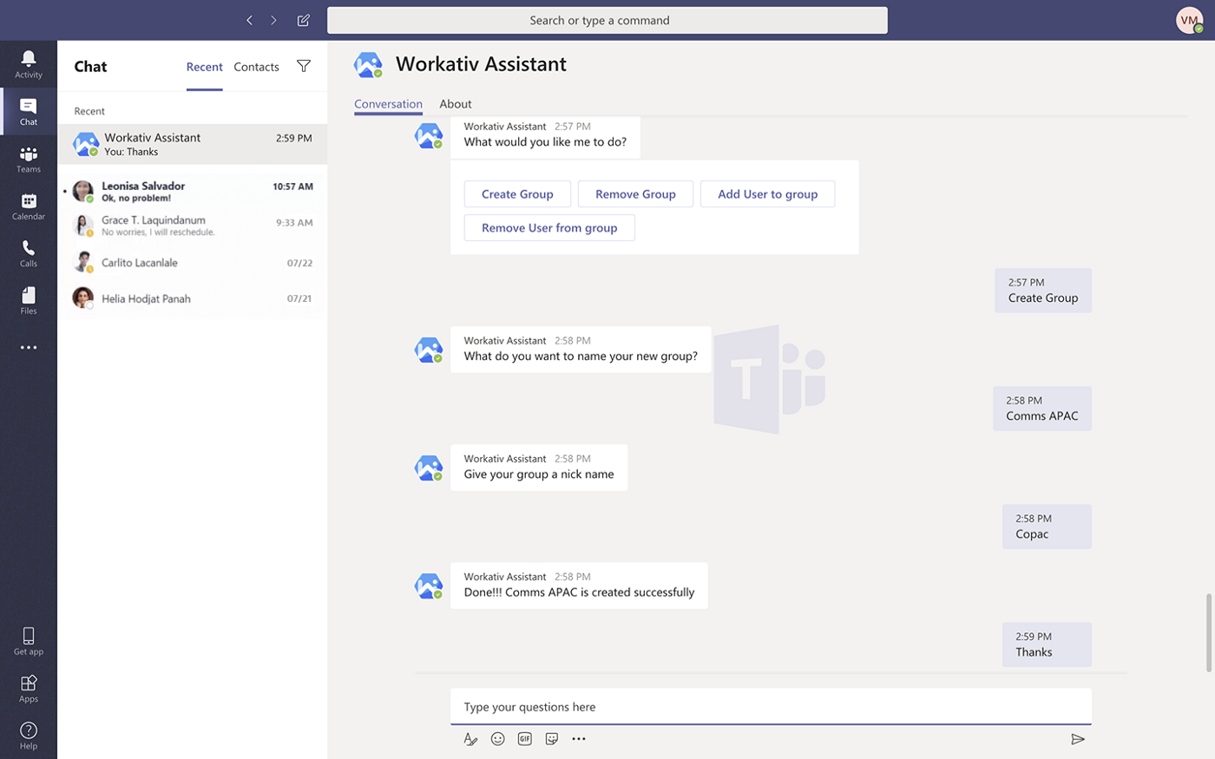Open the Files section
Image resolution: width=1215 pixels, height=759 pixels.
[29, 300]
